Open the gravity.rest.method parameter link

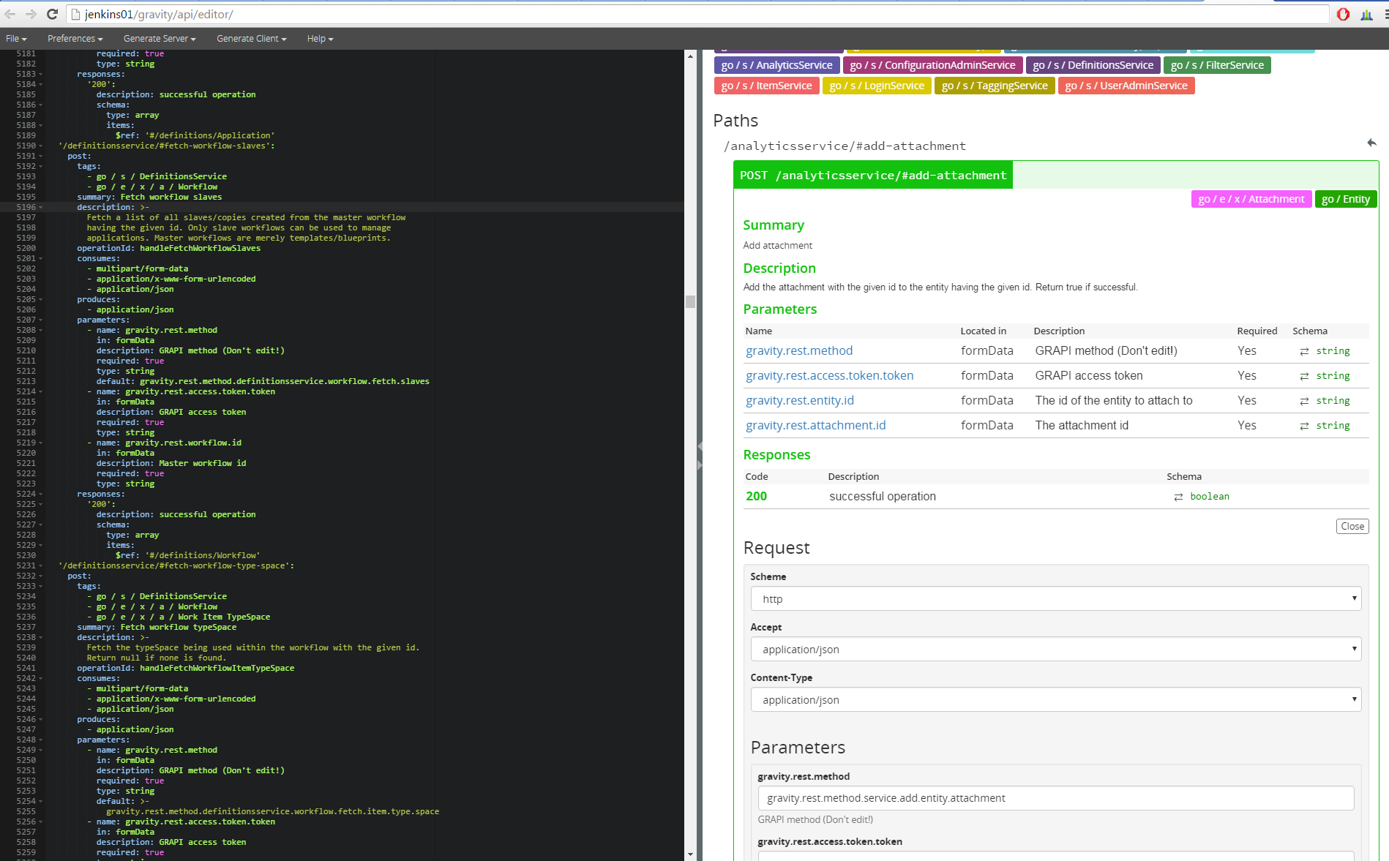coord(799,350)
